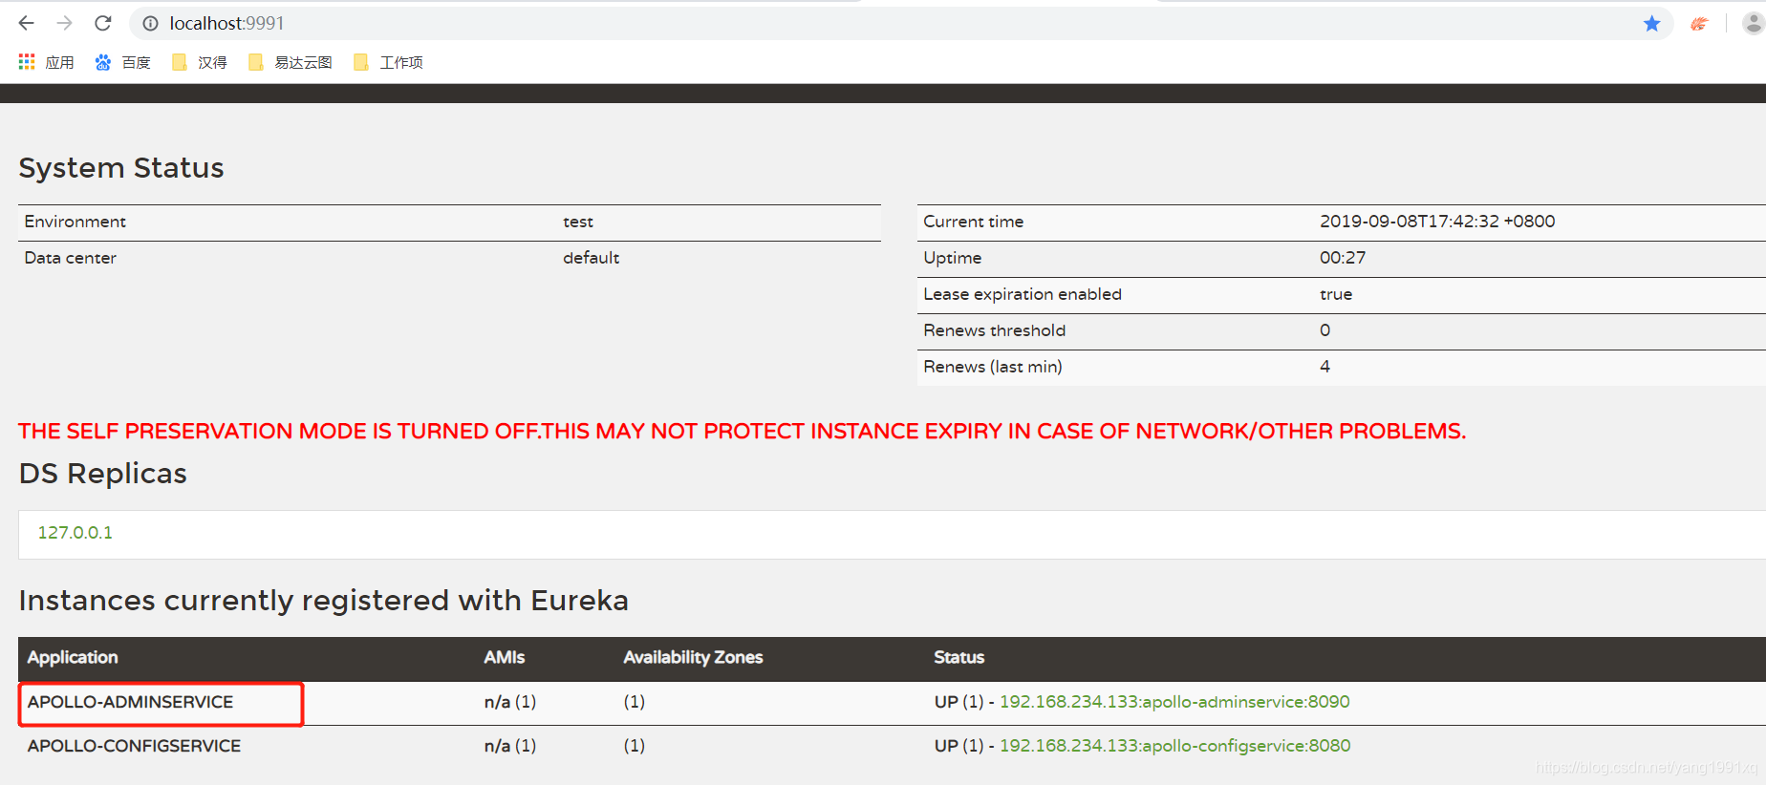Go back with the browser back arrow
This screenshot has height=785, width=1766.
tap(27, 23)
